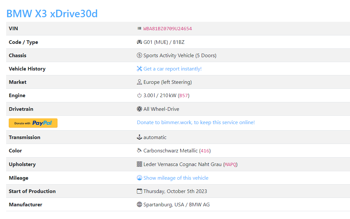
Task: Open the VIN code WBA81BZ0709U24654
Action: 168,29
